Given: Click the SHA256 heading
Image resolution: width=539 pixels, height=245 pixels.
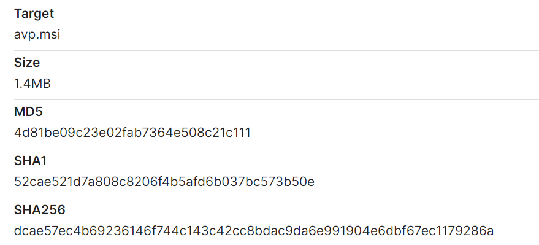Looking at the screenshot, I should pyautogui.click(x=39, y=210).
